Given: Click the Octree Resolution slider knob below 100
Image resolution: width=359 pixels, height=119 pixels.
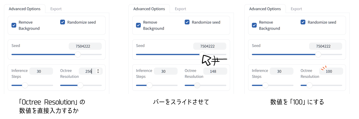Looking at the screenshot, I should click(309, 85).
